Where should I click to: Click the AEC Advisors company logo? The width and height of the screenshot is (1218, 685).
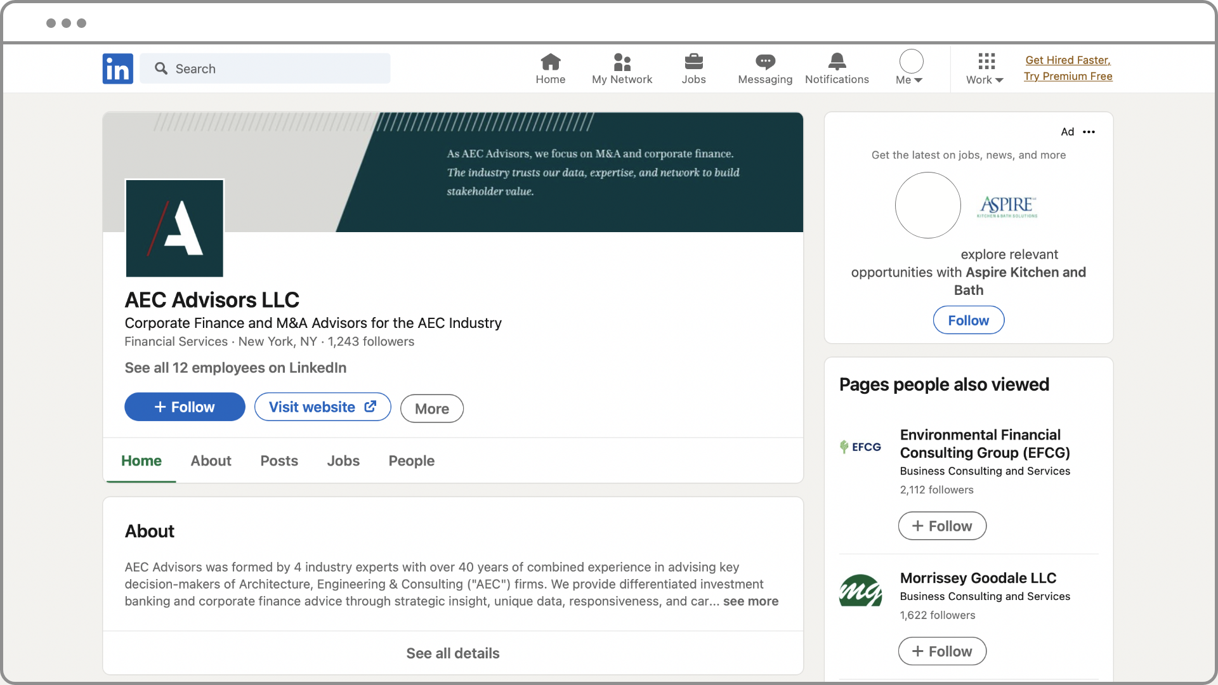(174, 228)
